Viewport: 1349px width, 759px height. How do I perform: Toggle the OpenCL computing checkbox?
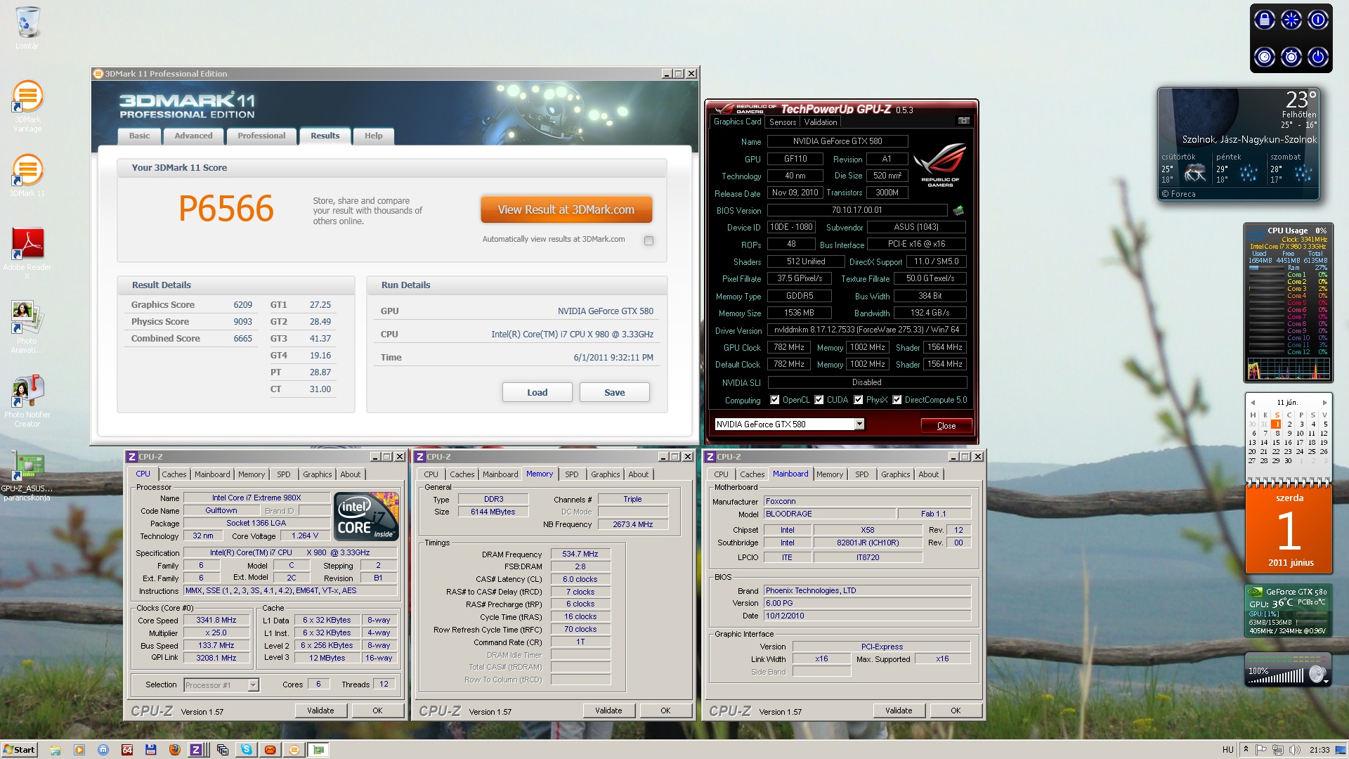pyautogui.click(x=774, y=400)
